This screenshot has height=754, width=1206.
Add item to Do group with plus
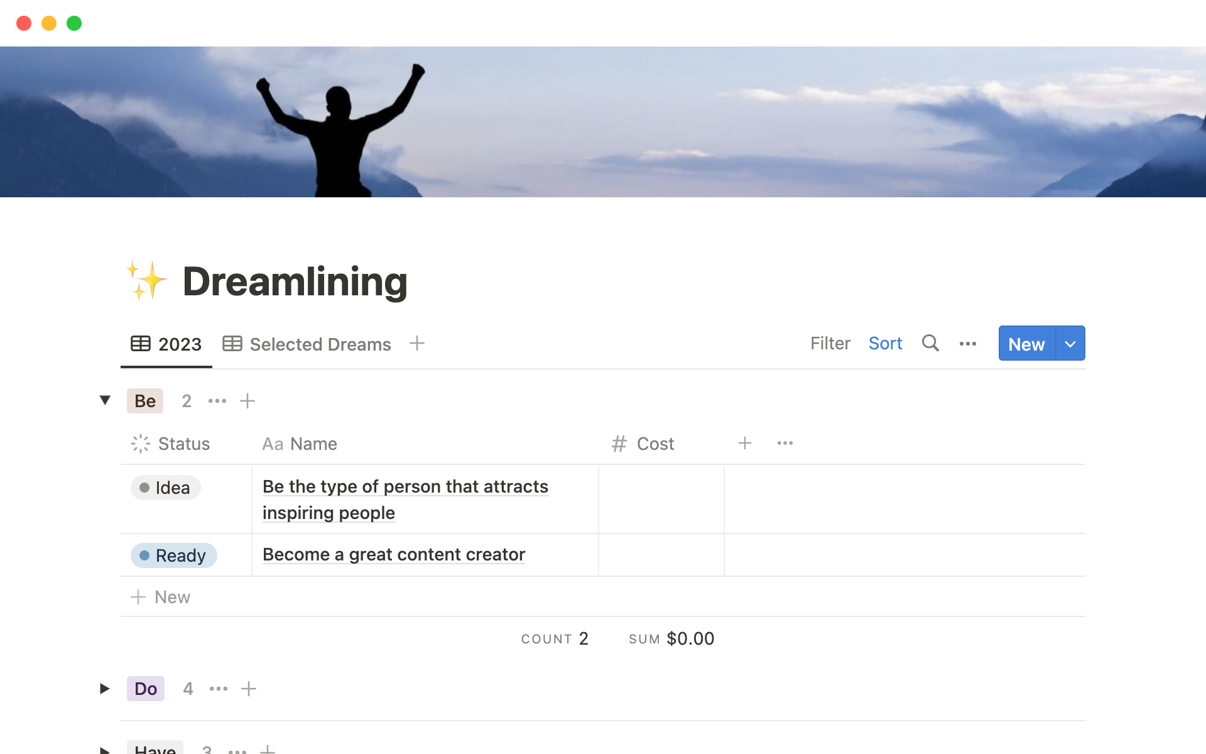click(x=249, y=689)
